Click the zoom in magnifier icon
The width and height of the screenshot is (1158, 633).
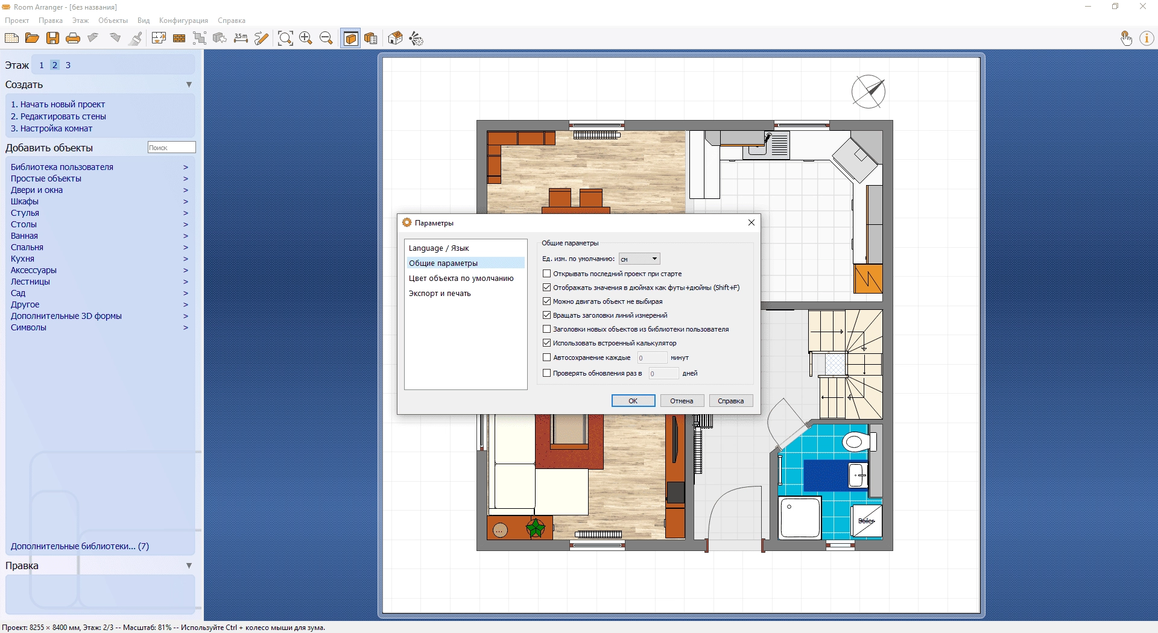click(x=306, y=39)
